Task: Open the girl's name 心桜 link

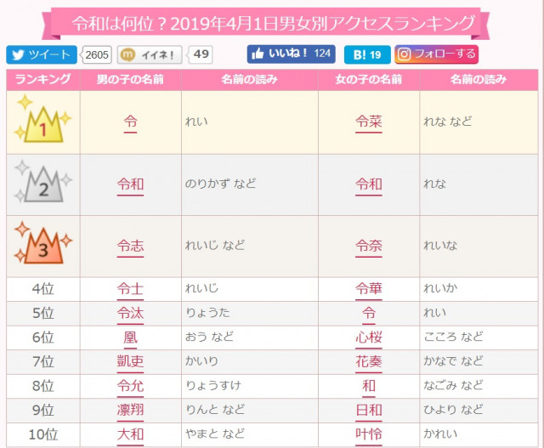Action: point(369,337)
